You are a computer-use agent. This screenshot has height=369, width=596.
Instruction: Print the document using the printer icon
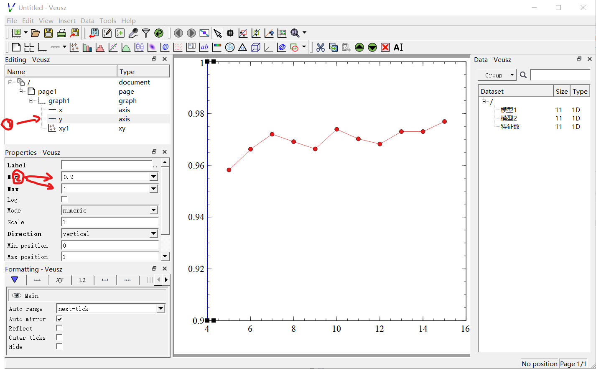(x=61, y=33)
